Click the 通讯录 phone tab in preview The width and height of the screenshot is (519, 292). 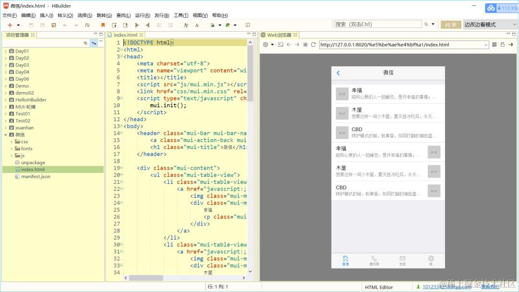point(374,261)
